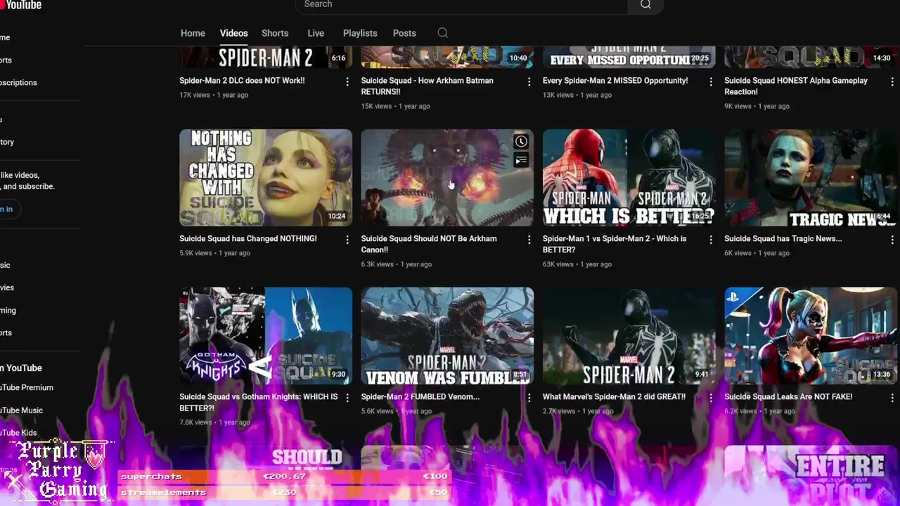Viewport: 900px width, 506px height.
Task: Open options menu for How Arkham Batman RETURNS
Action: click(529, 82)
